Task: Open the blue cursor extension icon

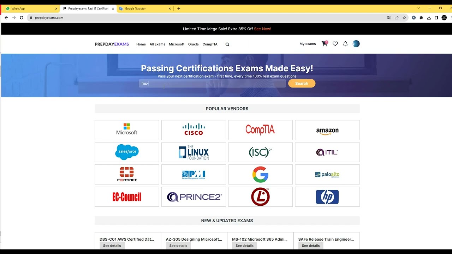Action: (414, 18)
